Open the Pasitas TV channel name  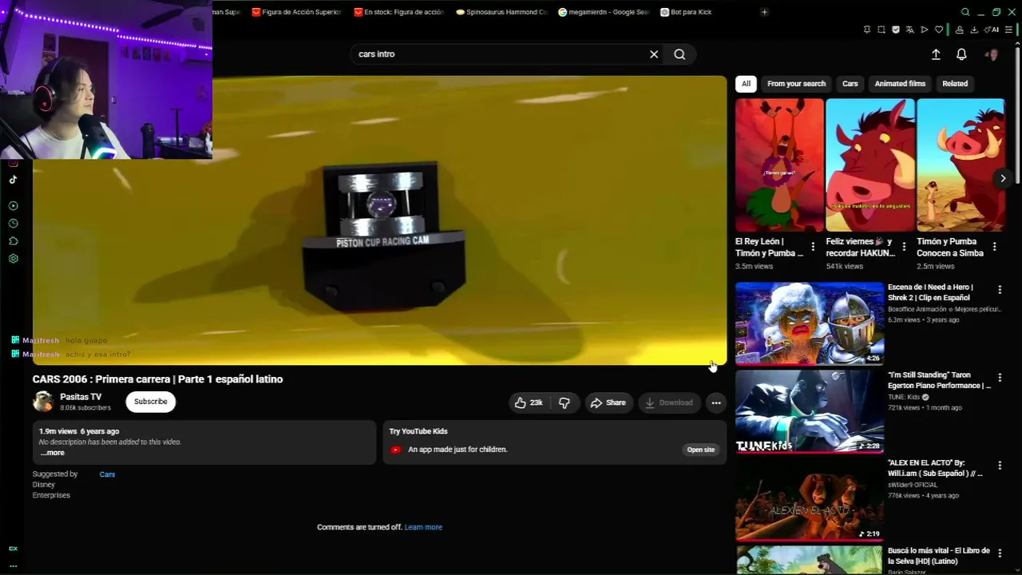[x=81, y=397]
